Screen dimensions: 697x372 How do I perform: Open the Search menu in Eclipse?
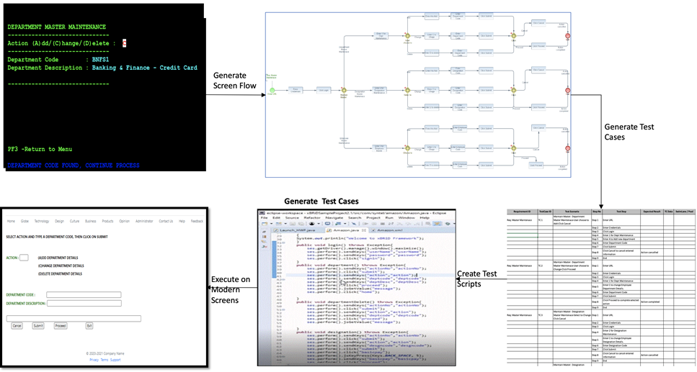click(x=355, y=218)
